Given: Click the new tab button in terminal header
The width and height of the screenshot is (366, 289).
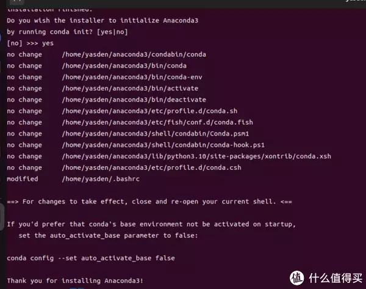Looking at the screenshot, I should point(18,1).
